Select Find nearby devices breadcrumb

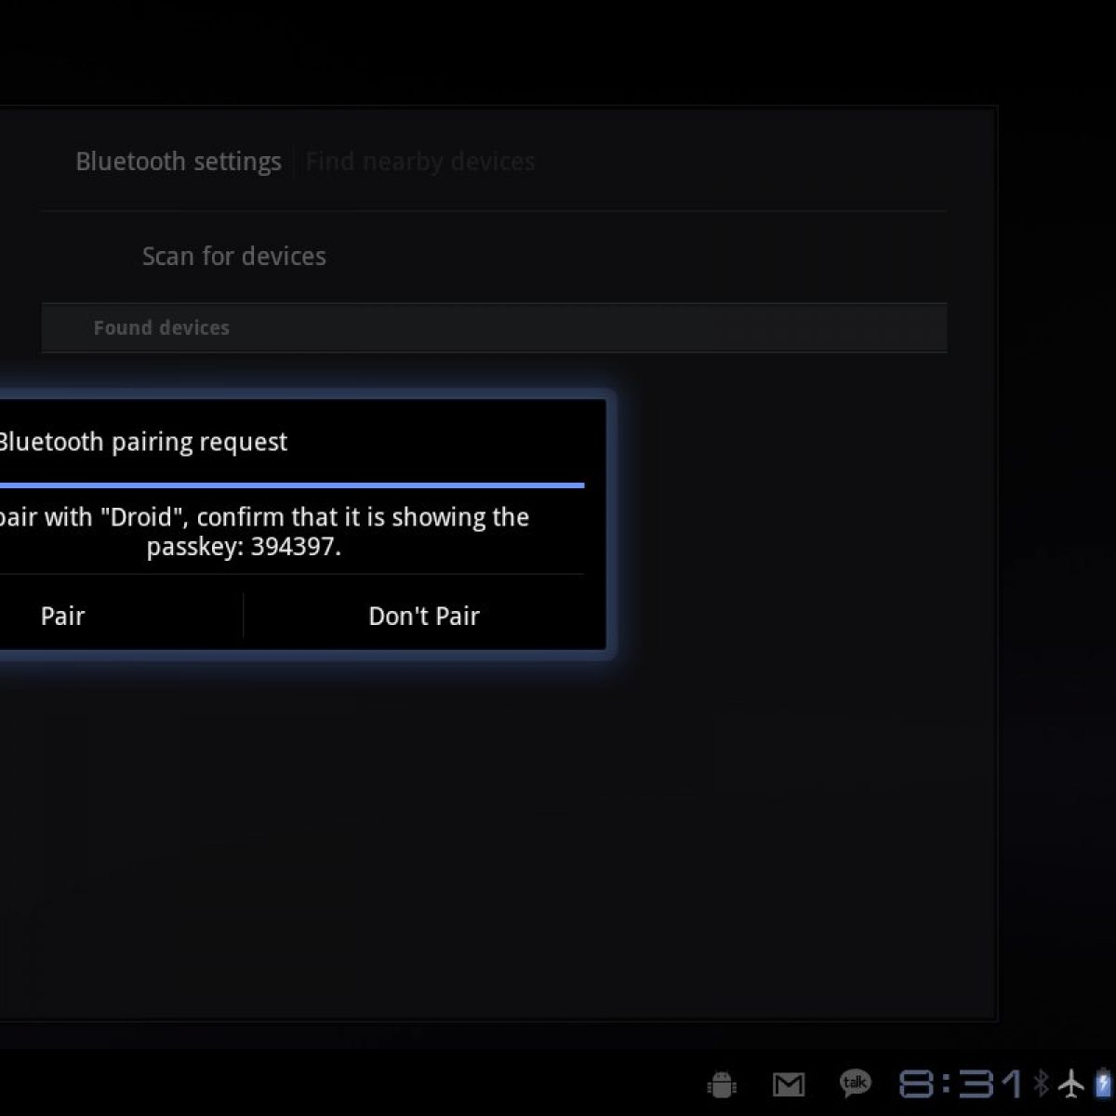pos(420,162)
